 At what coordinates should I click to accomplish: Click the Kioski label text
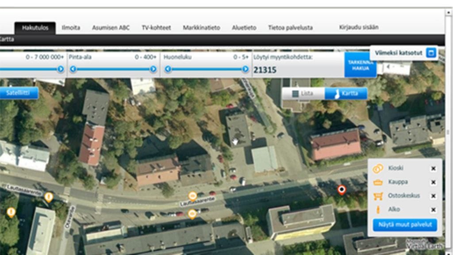(x=395, y=168)
